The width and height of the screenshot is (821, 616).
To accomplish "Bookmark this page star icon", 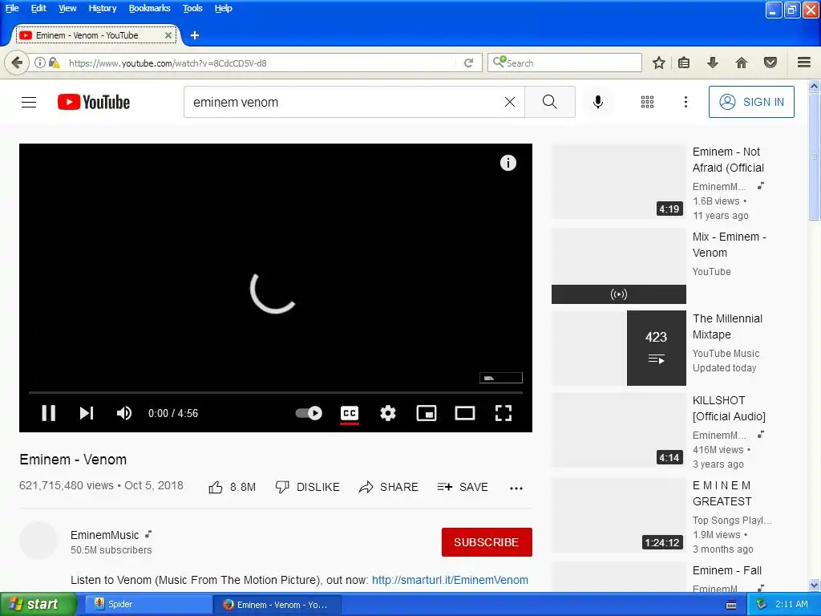I will click(659, 63).
